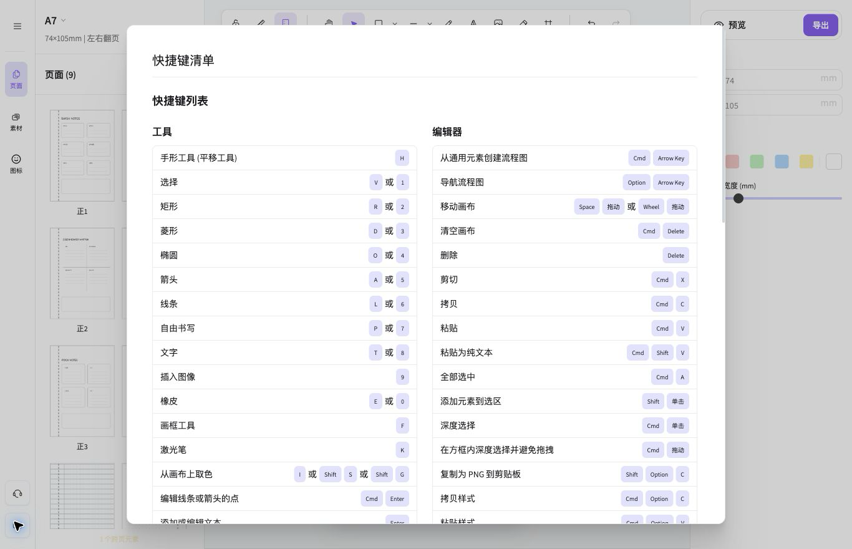Click the 橡皮 shortcut row label
This screenshot has height=549, width=852.
coord(169,401)
